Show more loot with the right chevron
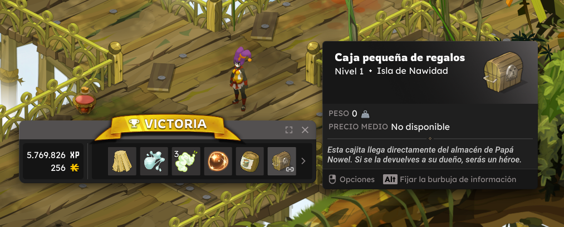The image size is (564, 227). pos(303,161)
